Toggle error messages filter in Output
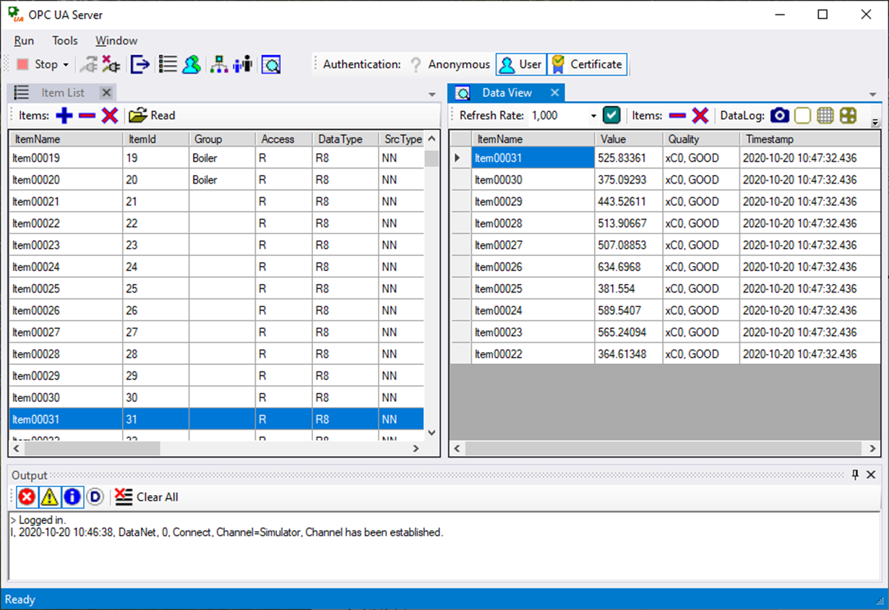This screenshot has height=610, width=889. [x=27, y=497]
